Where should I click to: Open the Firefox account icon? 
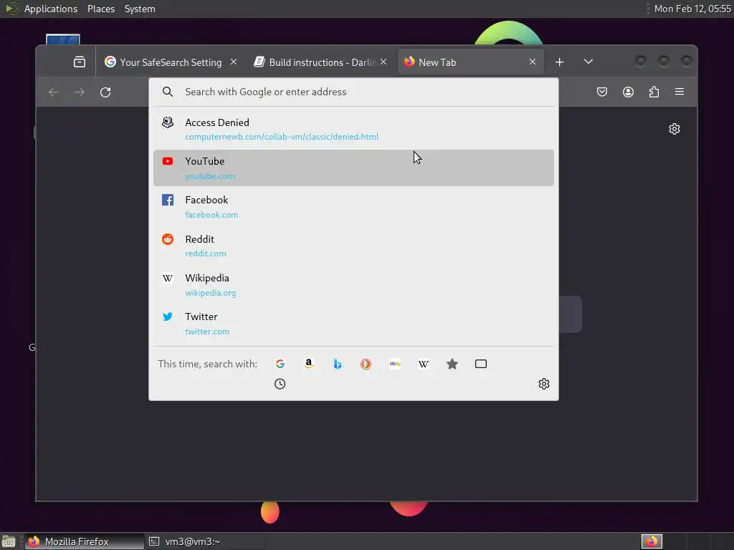point(628,92)
